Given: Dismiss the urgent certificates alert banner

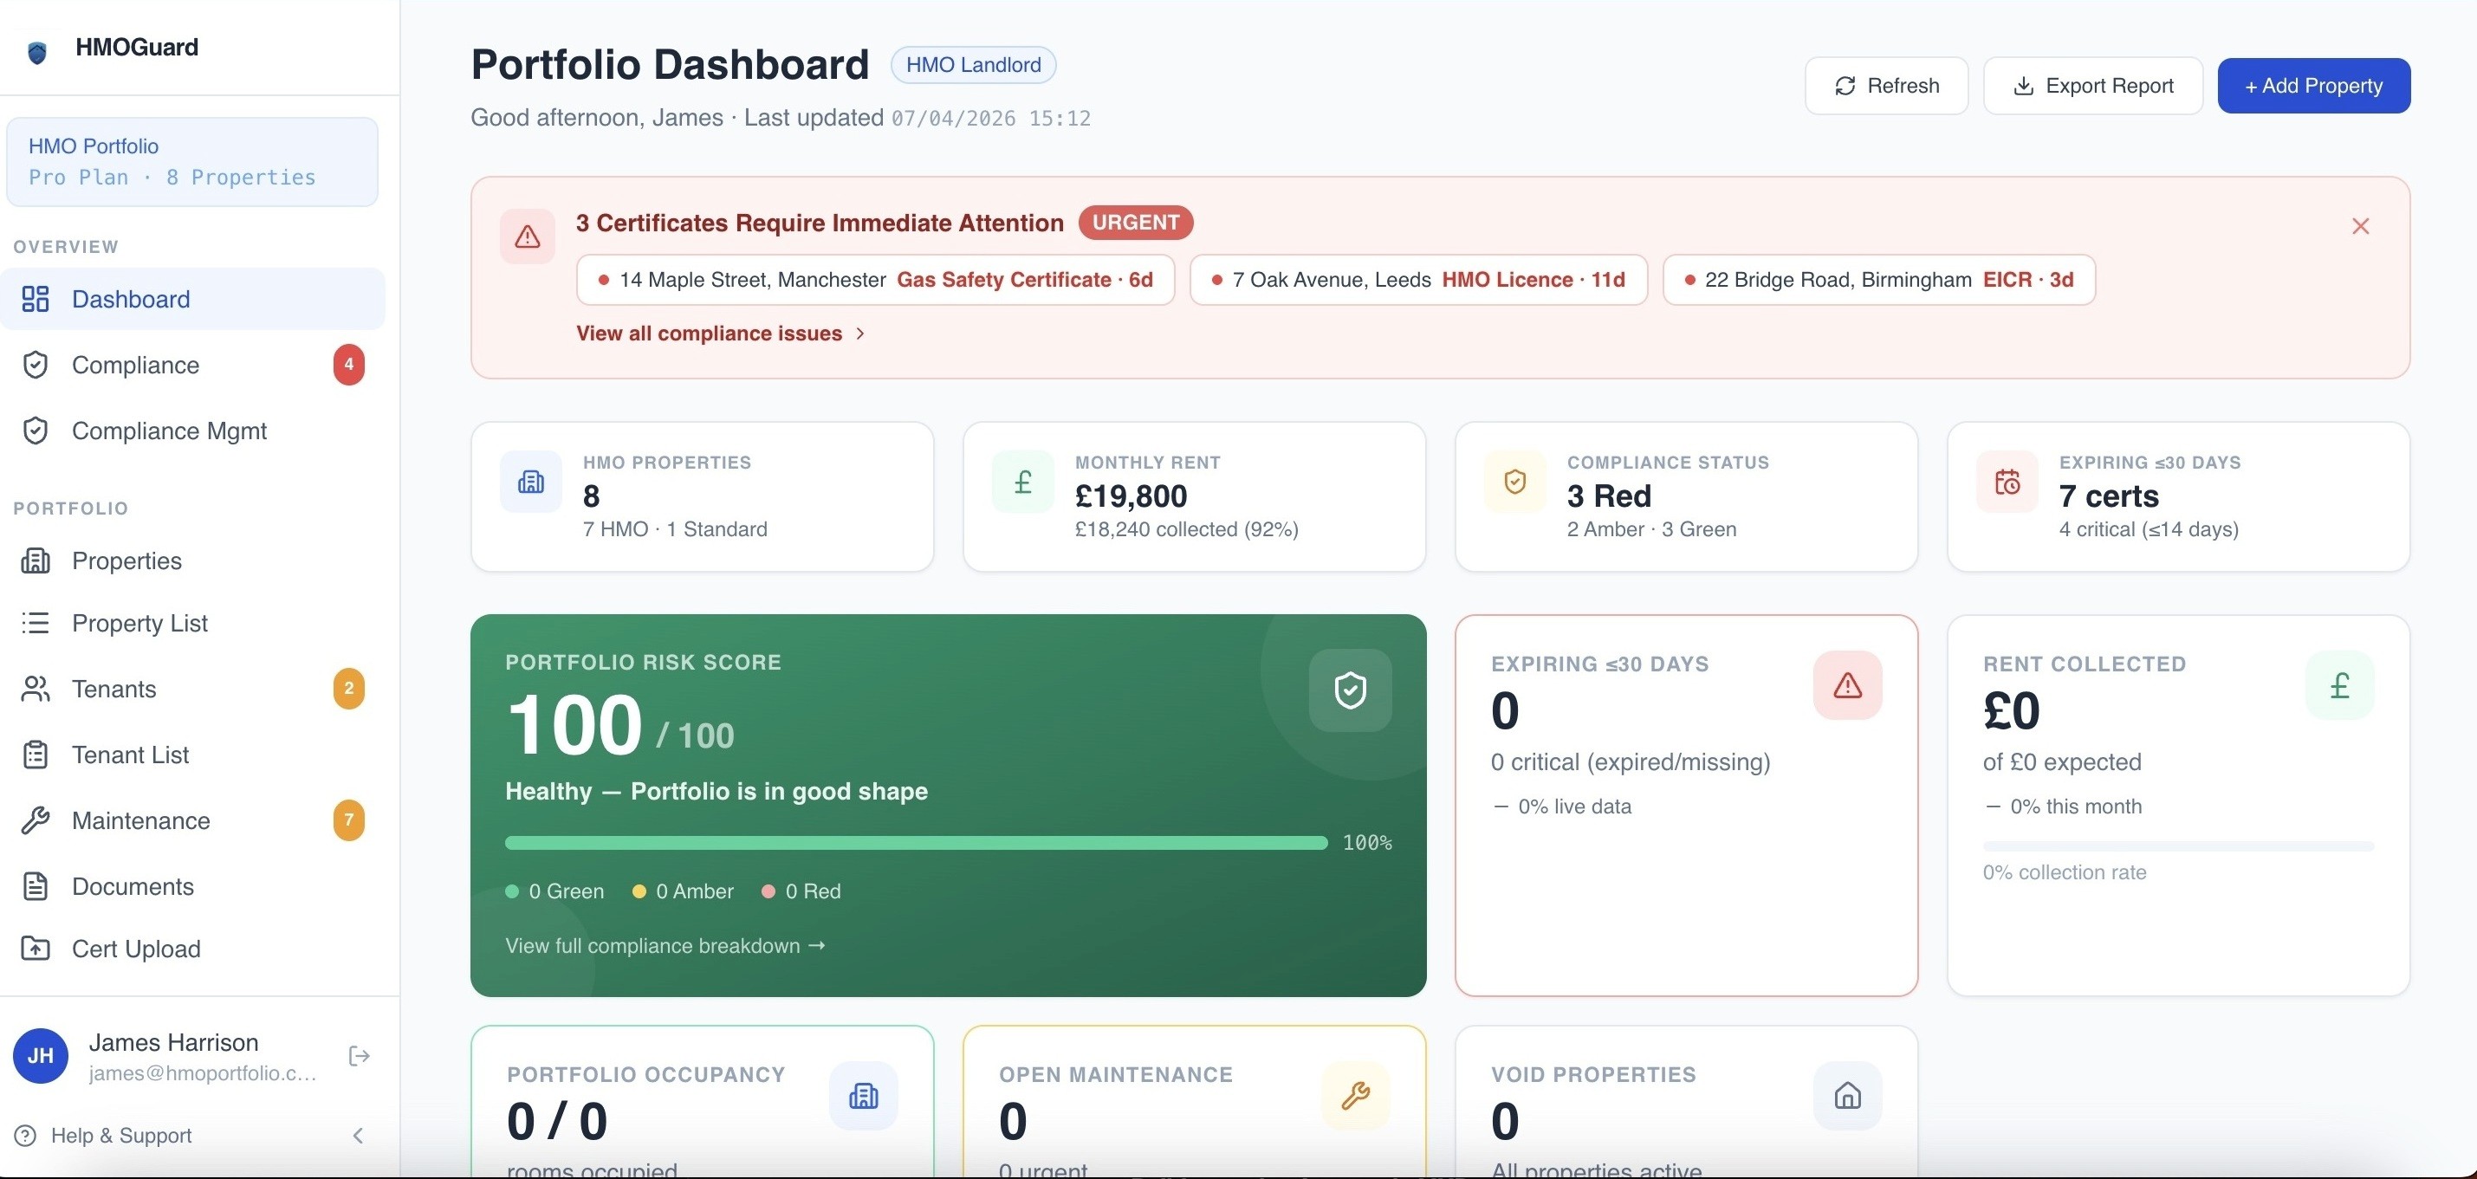Looking at the screenshot, I should point(2361,226).
